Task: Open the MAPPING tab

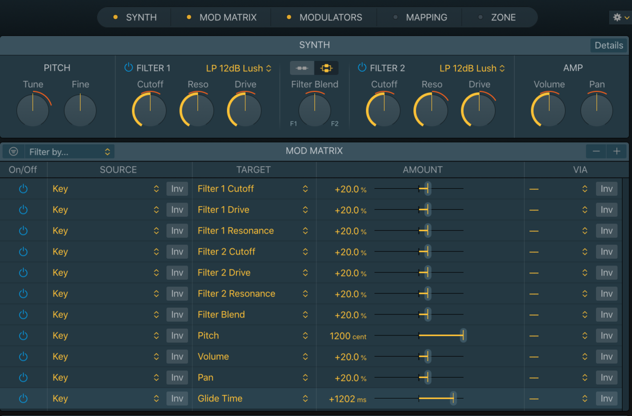Action: 420,17
